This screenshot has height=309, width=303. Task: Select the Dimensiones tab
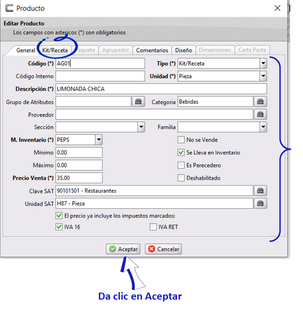[215, 50]
